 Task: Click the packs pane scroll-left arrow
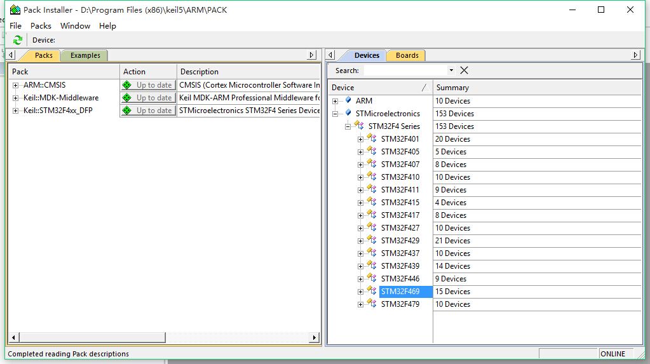(14, 337)
